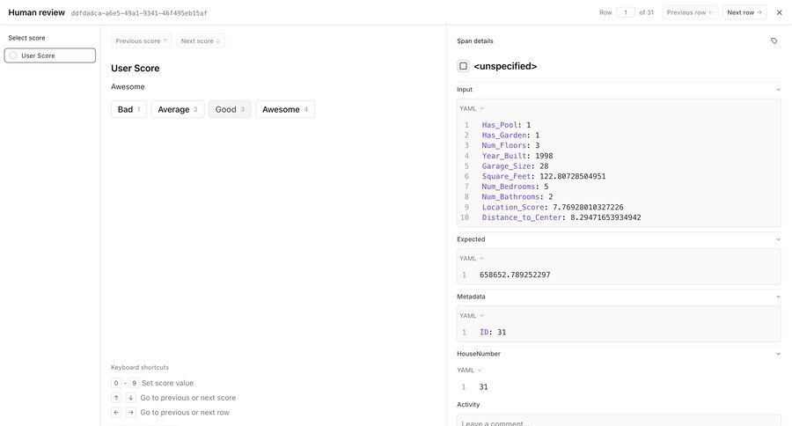This screenshot has width=792, height=426.
Task: Click the Num_Bathrooms: 2 line
Action: point(517,196)
